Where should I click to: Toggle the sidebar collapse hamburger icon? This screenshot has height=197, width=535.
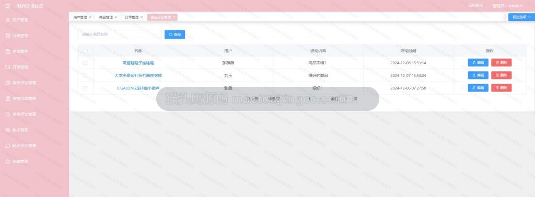click(x=8, y=6)
